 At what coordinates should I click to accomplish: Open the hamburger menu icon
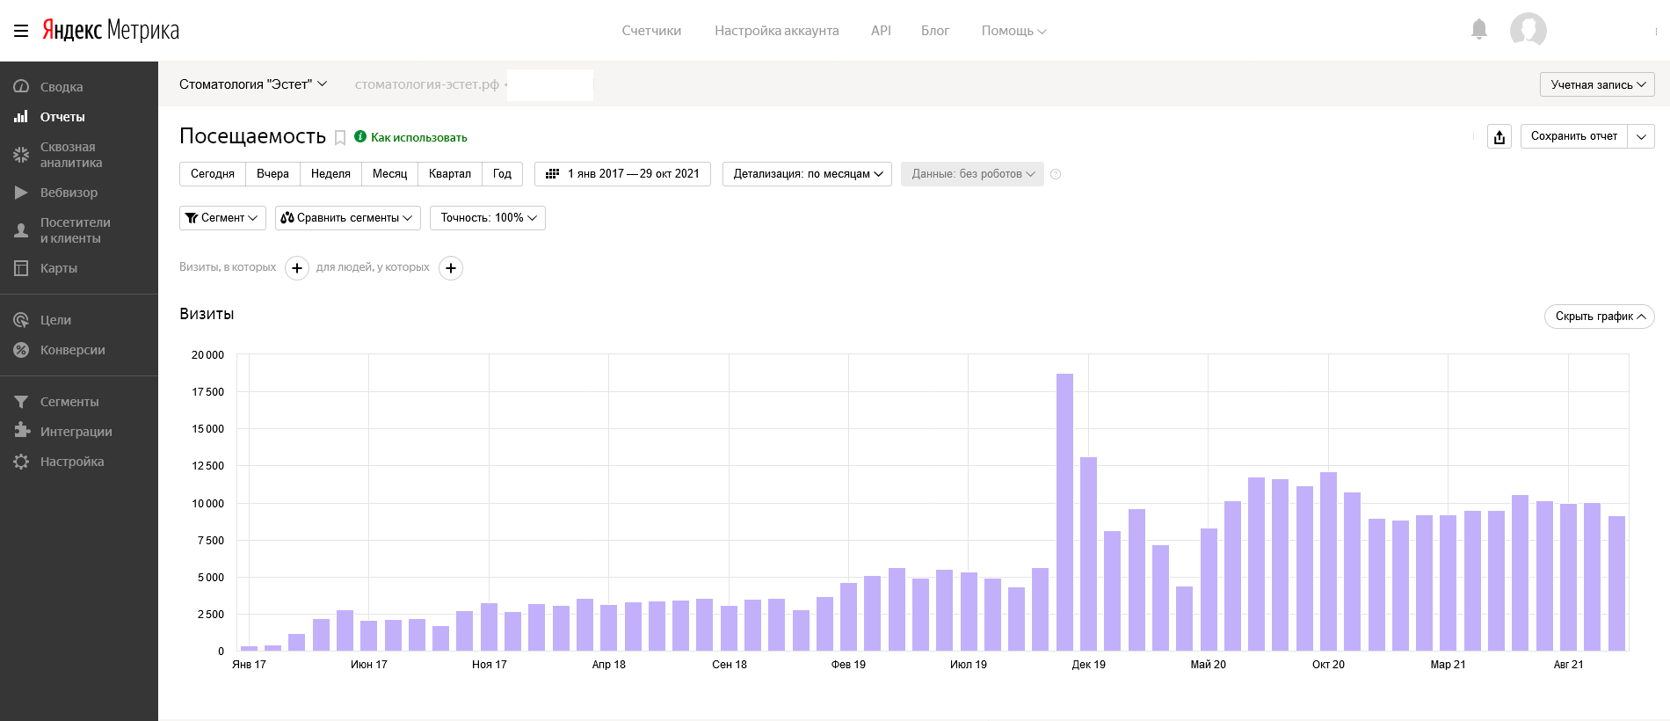(21, 31)
